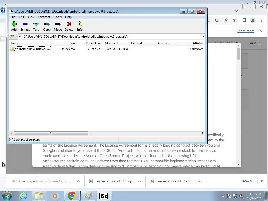
Task: Switch to Chrome on the taskbar
Action: [72, 196]
